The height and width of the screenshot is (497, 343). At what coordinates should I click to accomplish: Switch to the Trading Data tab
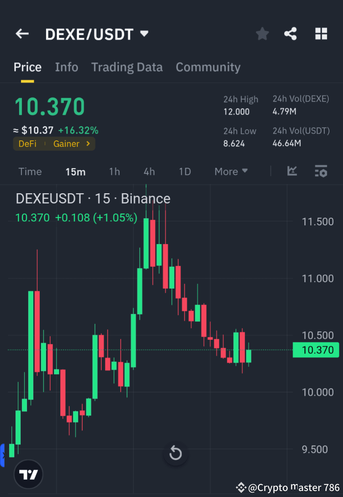127,67
